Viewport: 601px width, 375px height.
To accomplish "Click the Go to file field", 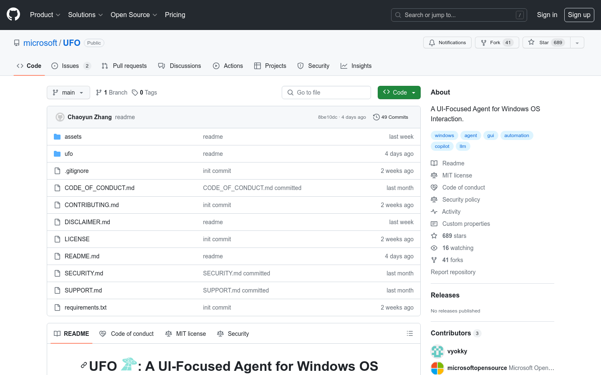I will click(x=326, y=92).
